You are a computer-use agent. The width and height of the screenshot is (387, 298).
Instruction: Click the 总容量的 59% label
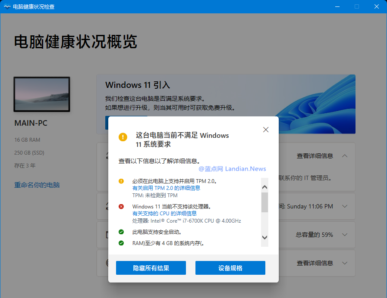pyautogui.click(x=315, y=235)
